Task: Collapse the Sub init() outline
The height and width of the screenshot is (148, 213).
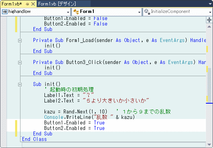Action: (20, 84)
